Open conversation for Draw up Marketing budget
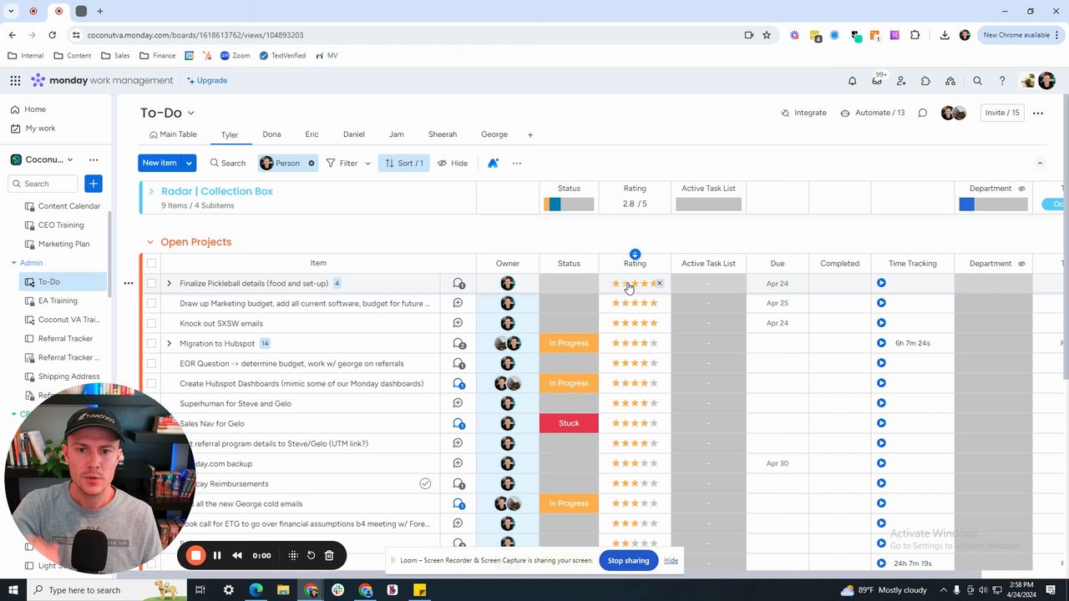The image size is (1069, 601). [x=458, y=303]
